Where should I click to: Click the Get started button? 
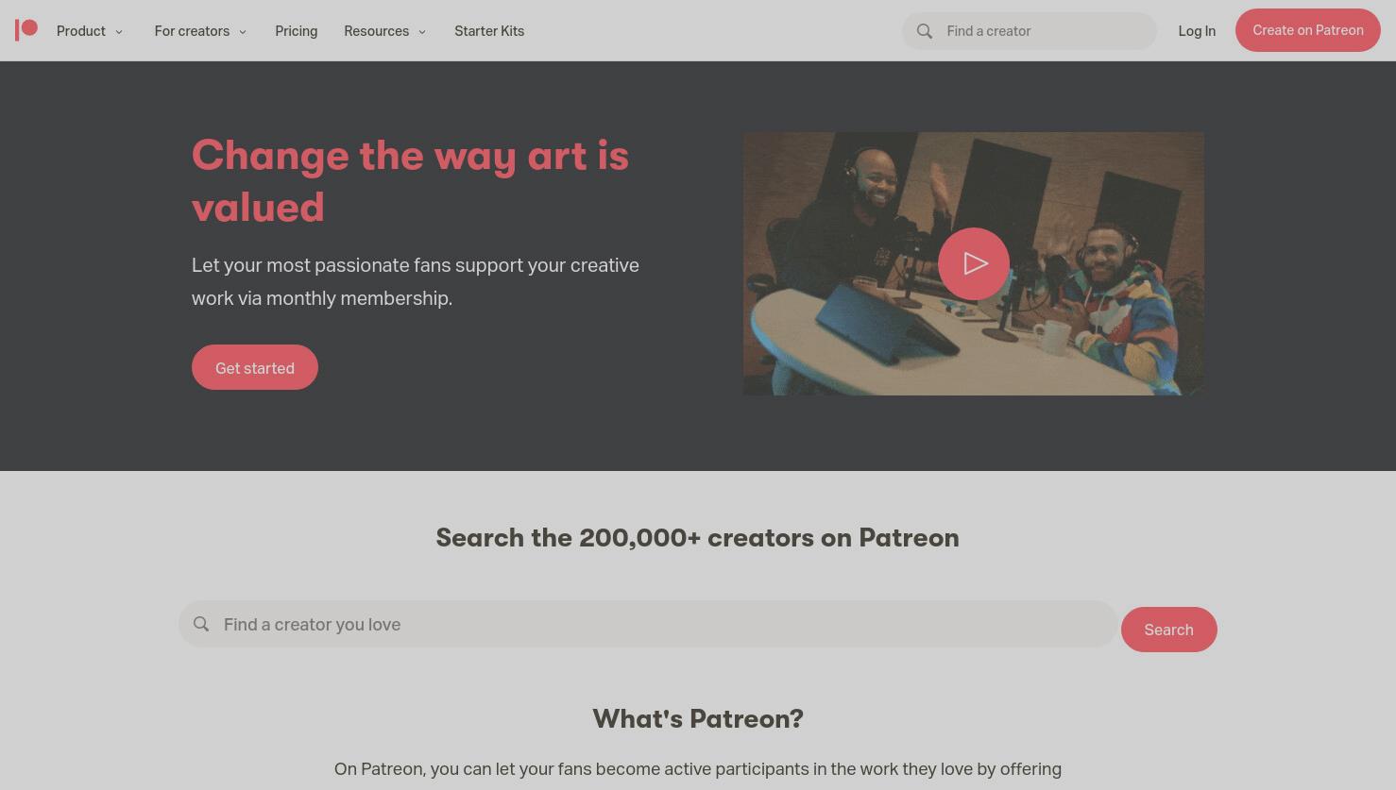(255, 367)
